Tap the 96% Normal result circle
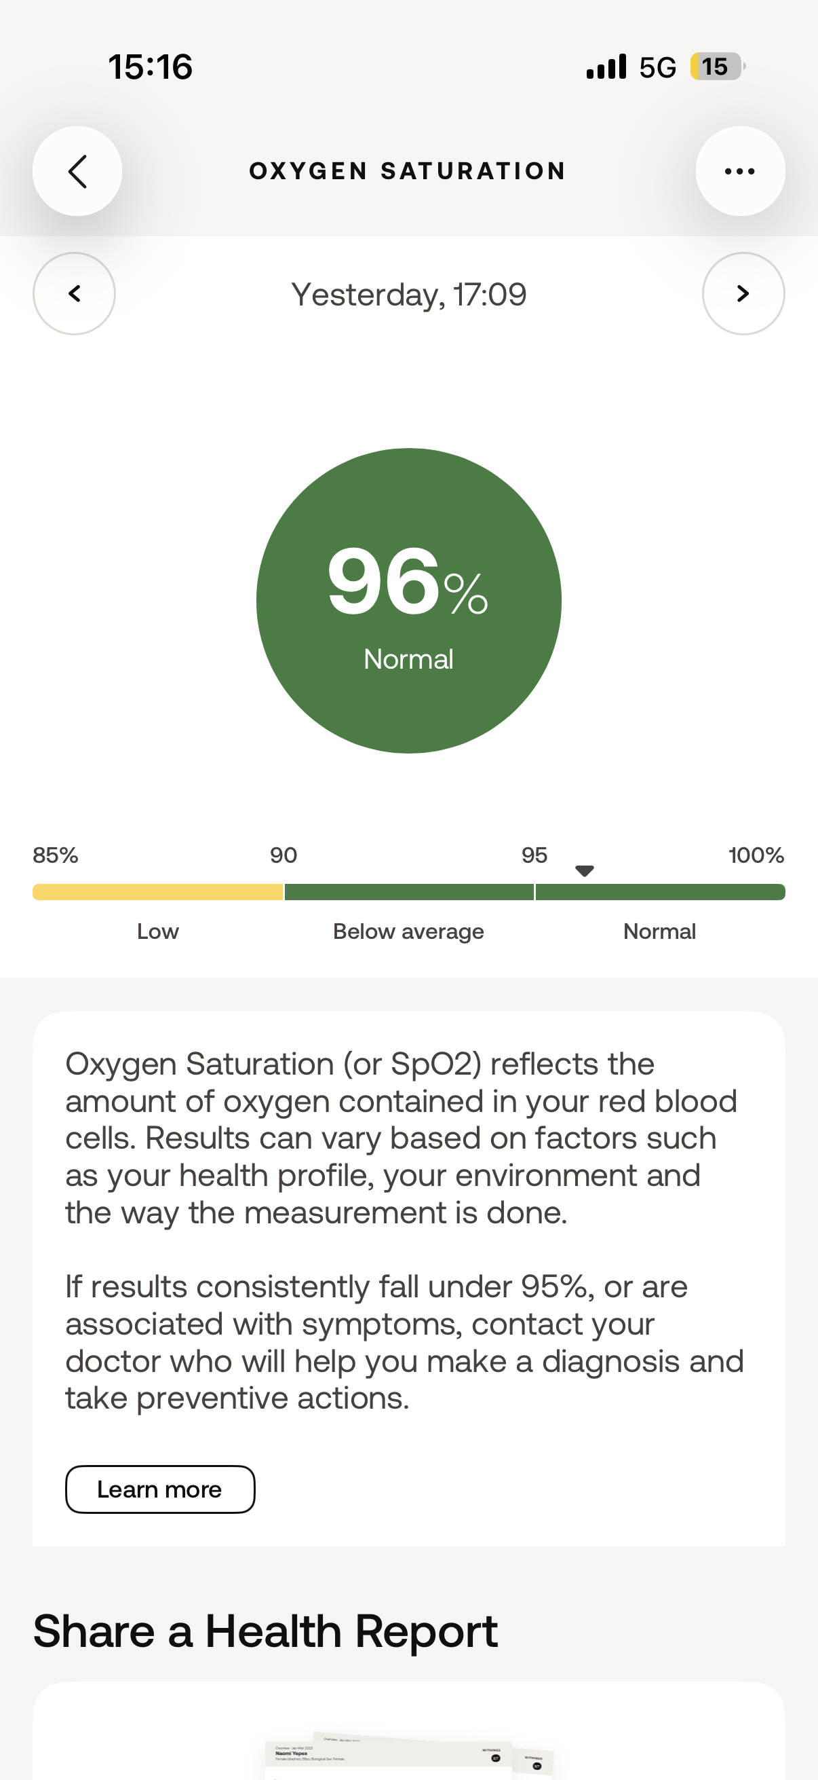This screenshot has width=818, height=1780. [408, 601]
